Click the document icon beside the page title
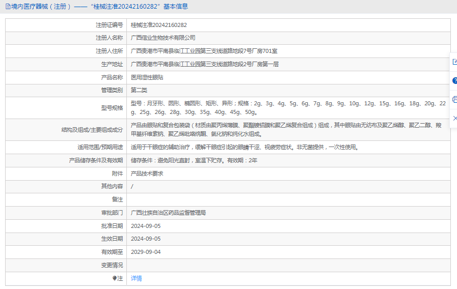Screen dimensions: 457x289 tap(7, 7)
